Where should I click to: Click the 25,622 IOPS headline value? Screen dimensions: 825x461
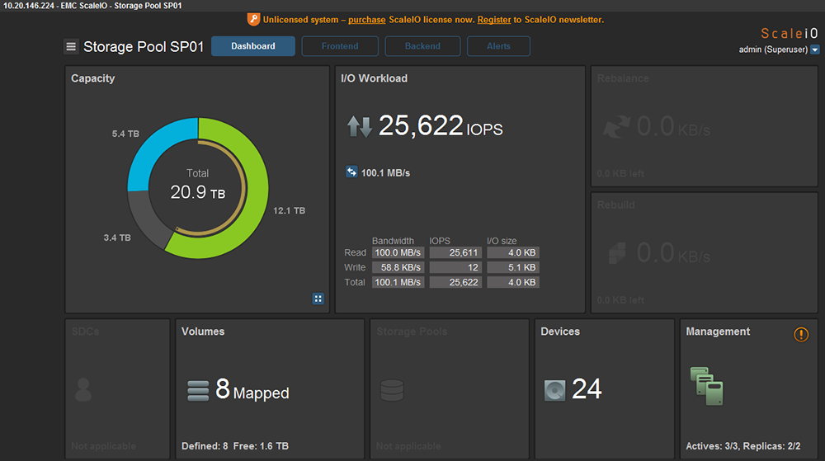click(441, 126)
